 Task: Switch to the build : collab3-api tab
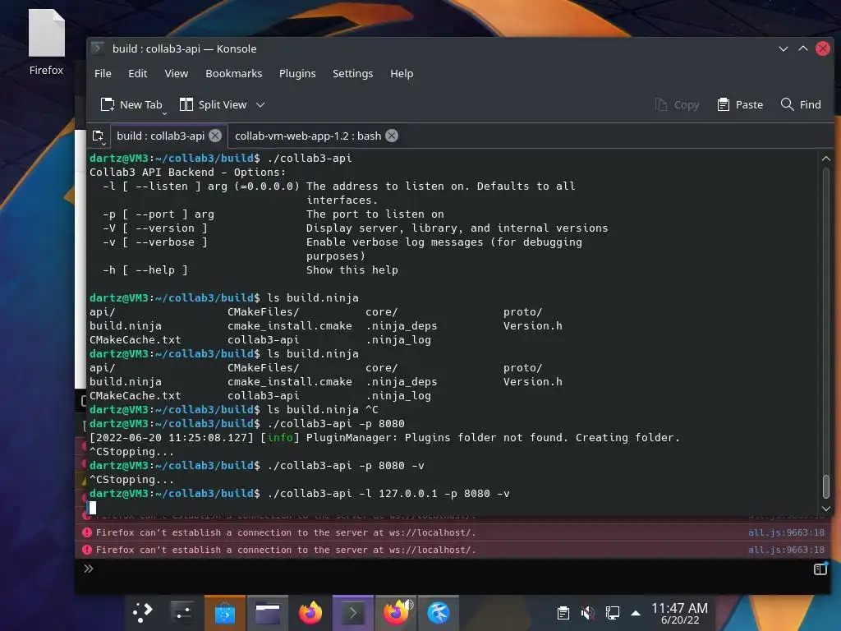click(160, 136)
